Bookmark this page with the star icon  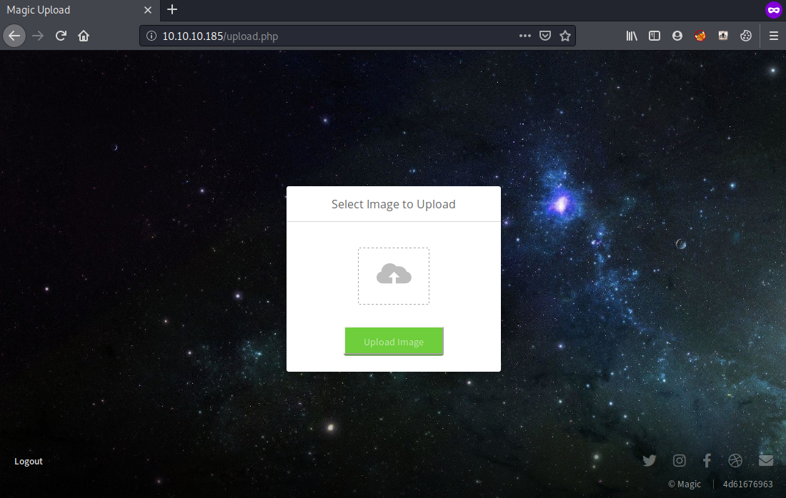[x=565, y=36]
